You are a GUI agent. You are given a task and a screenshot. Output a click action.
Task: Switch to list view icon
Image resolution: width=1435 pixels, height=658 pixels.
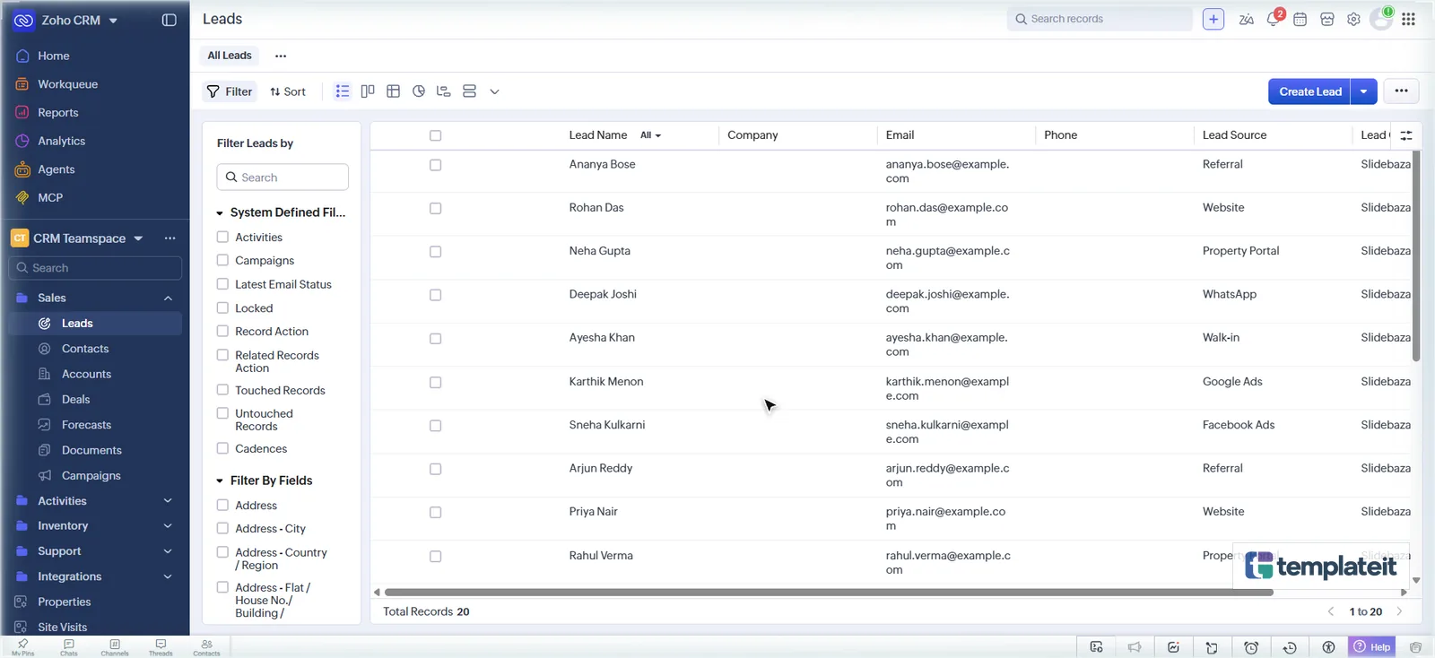342,91
